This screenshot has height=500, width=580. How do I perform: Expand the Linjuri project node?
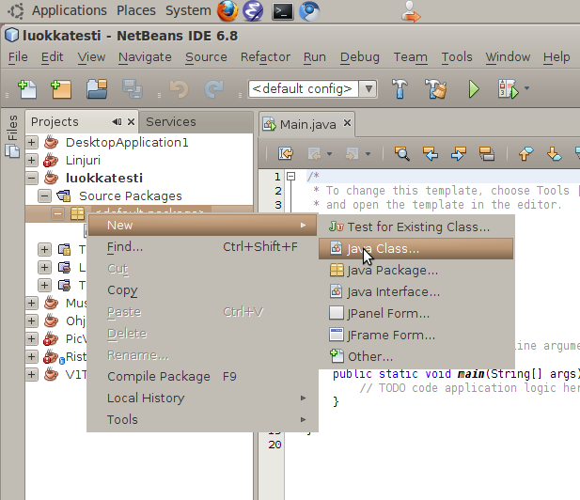tap(32, 160)
